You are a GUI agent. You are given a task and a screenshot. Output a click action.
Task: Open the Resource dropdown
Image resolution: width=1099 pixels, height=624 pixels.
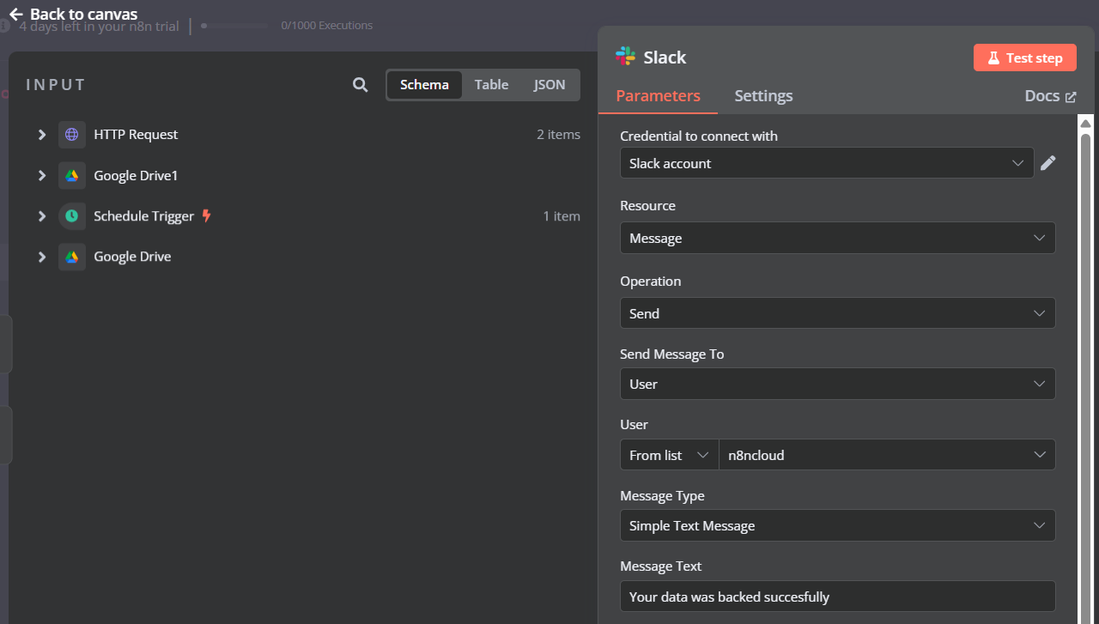(837, 238)
